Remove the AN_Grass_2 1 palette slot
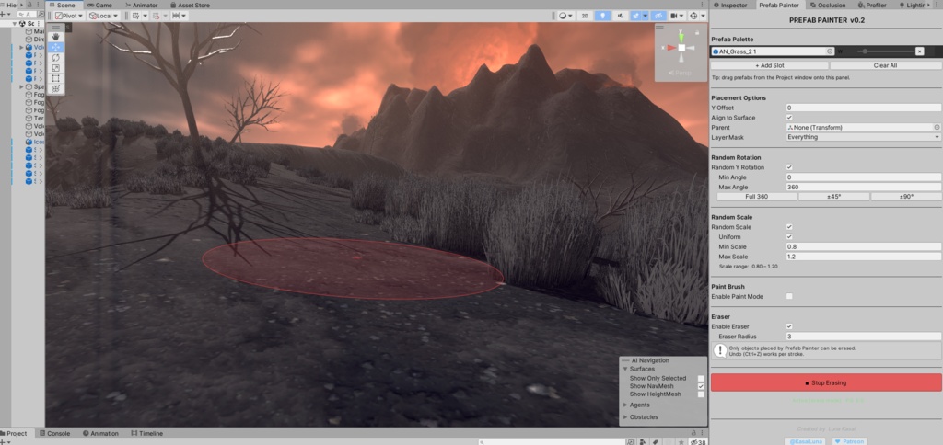This screenshot has height=445, width=943. pyautogui.click(x=920, y=51)
